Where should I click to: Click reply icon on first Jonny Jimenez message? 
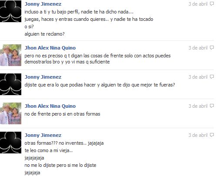point(212,4)
